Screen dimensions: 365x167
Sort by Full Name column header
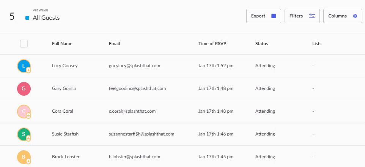[62, 44]
